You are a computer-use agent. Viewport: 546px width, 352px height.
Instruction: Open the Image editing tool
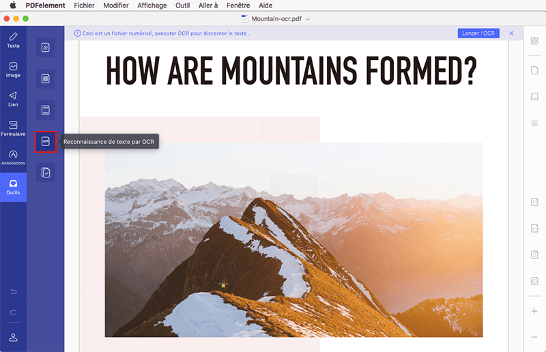[x=13, y=70]
